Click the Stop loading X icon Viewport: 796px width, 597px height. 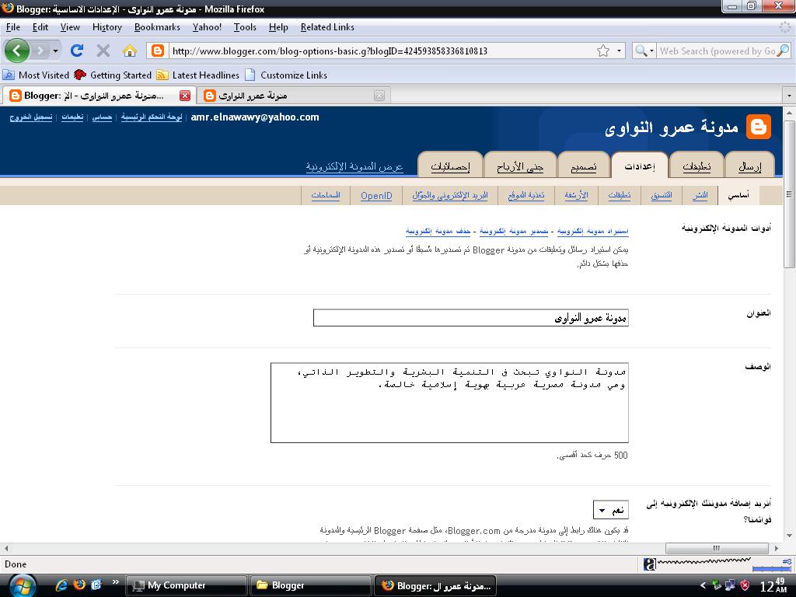(x=103, y=51)
